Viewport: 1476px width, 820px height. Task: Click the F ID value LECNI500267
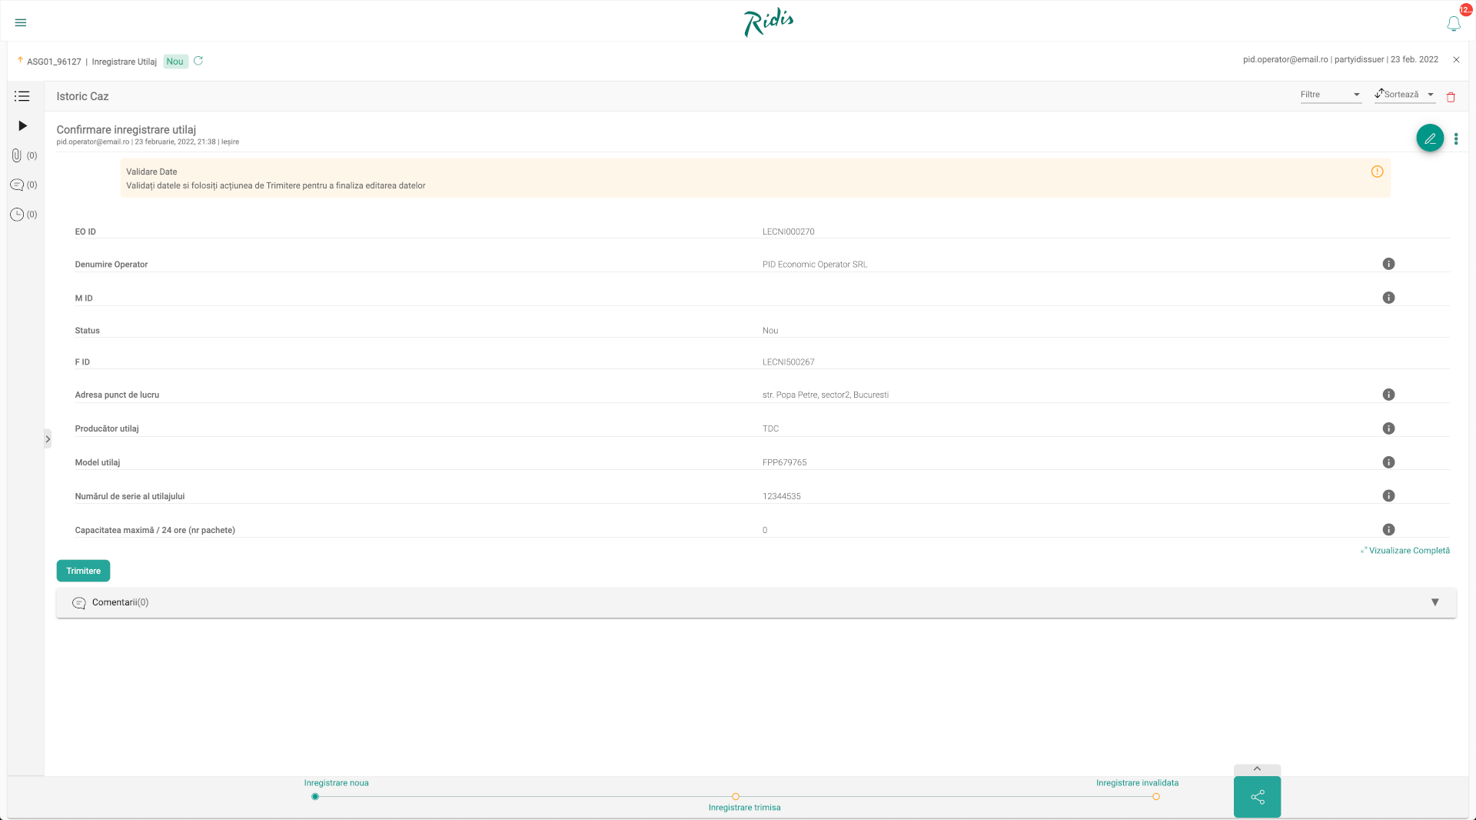tap(788, 362)
